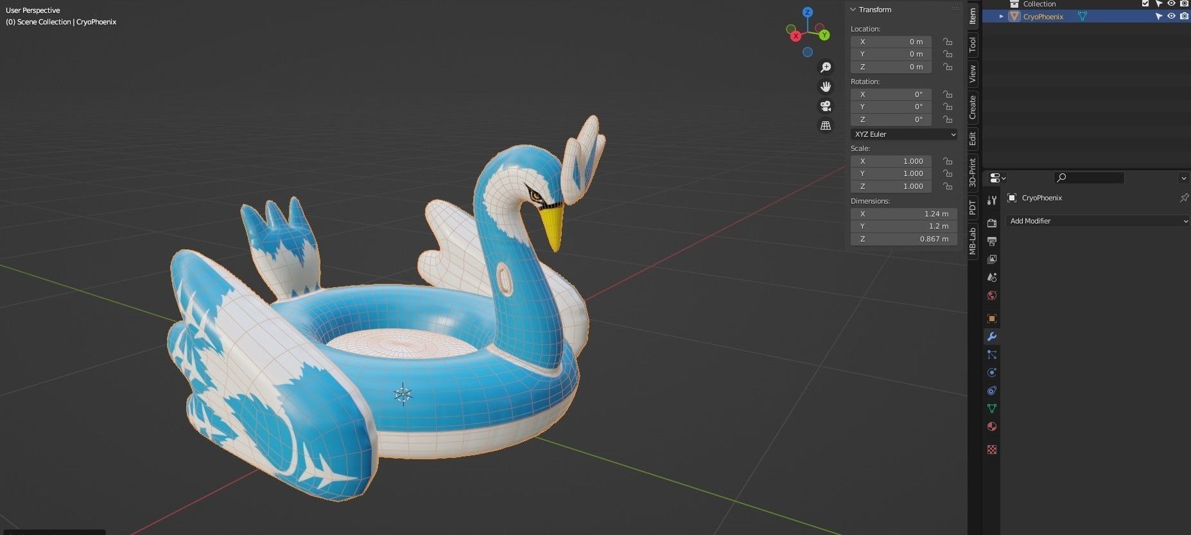Select the Modifier properties wrench tab

point(992,337)
